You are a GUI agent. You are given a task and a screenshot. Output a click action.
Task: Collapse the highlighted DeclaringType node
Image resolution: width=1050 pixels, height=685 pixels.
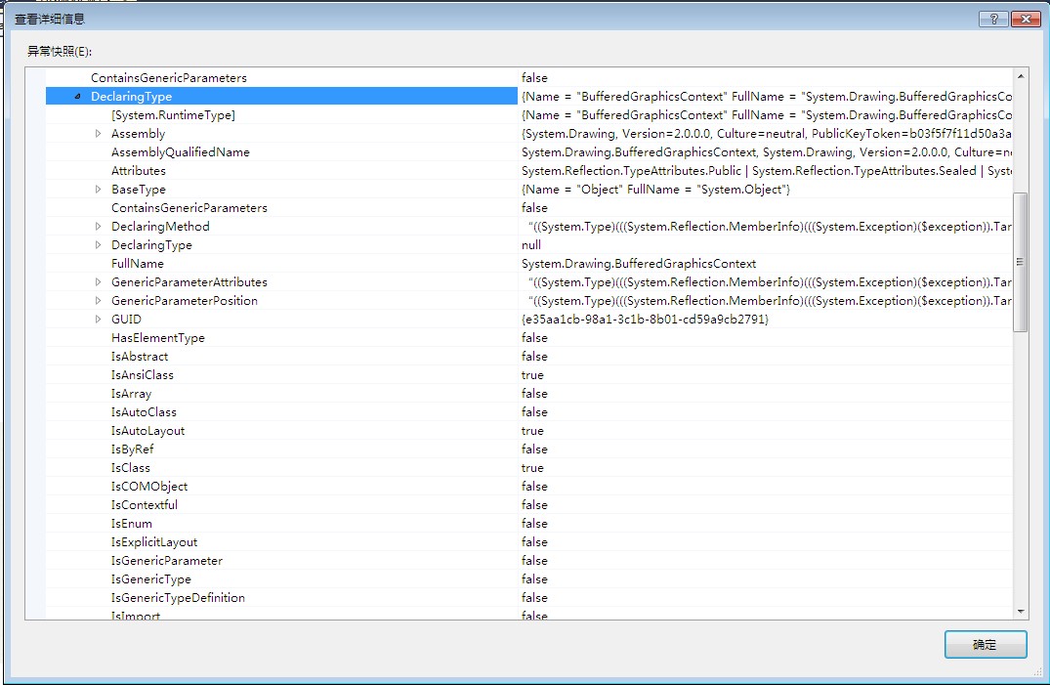pos(77,97)
